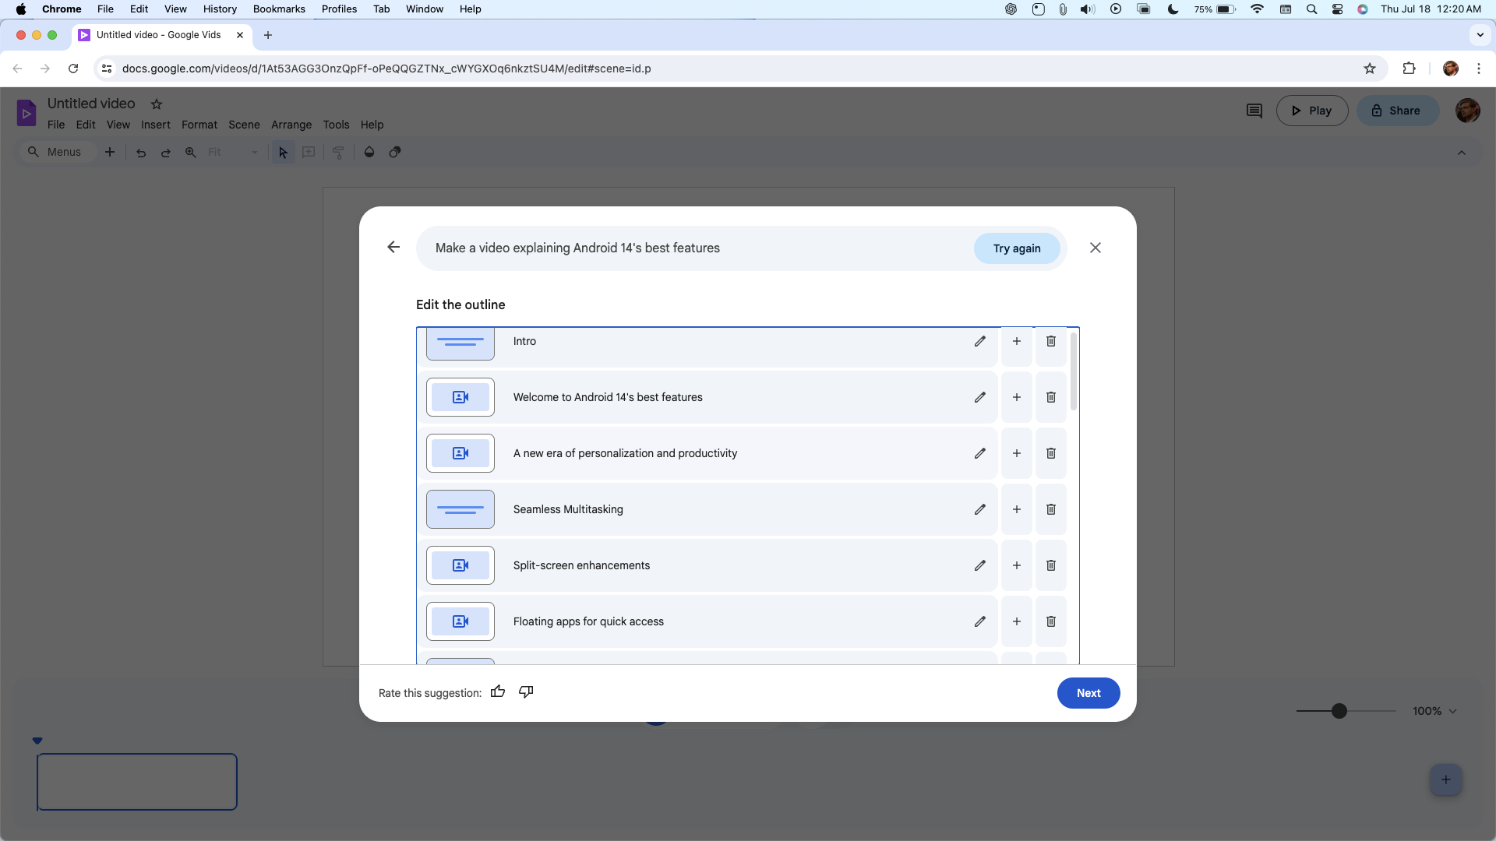Click Fit zoom level dropdown

[255, 152]
